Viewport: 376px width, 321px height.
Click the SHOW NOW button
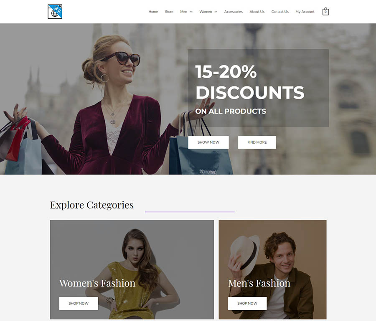[208, 142]
